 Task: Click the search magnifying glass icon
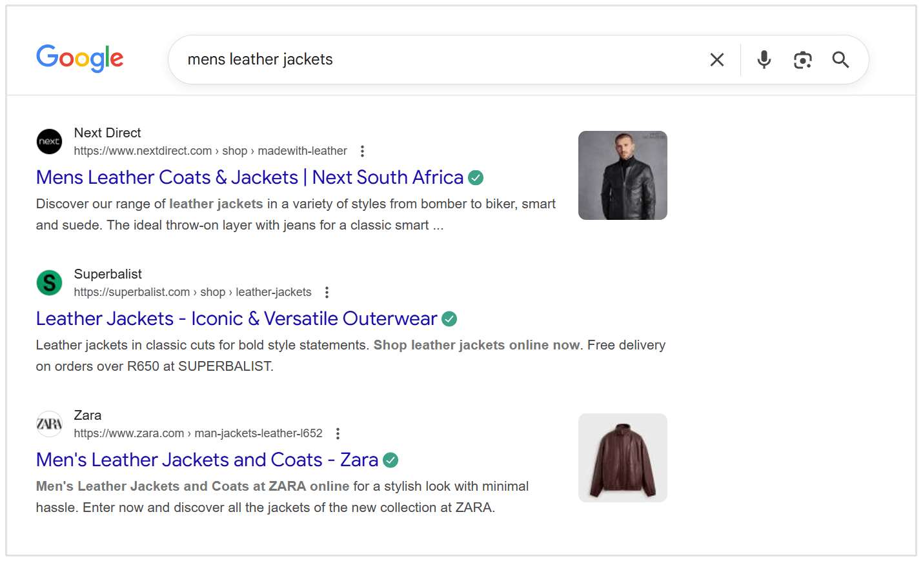click(840, 59)
